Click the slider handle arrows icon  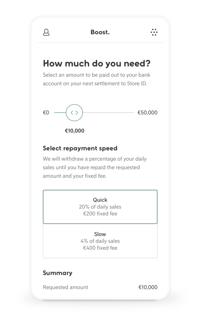point(74,113)
